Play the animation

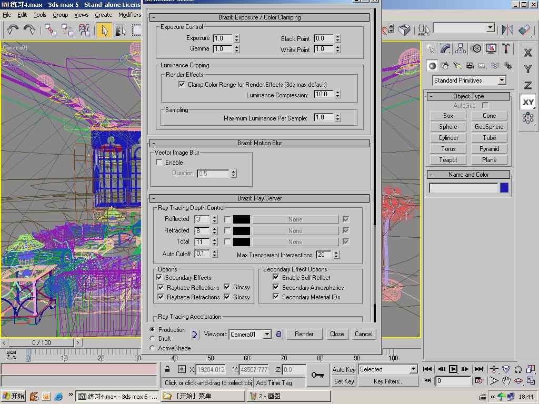tap(453, 369)
